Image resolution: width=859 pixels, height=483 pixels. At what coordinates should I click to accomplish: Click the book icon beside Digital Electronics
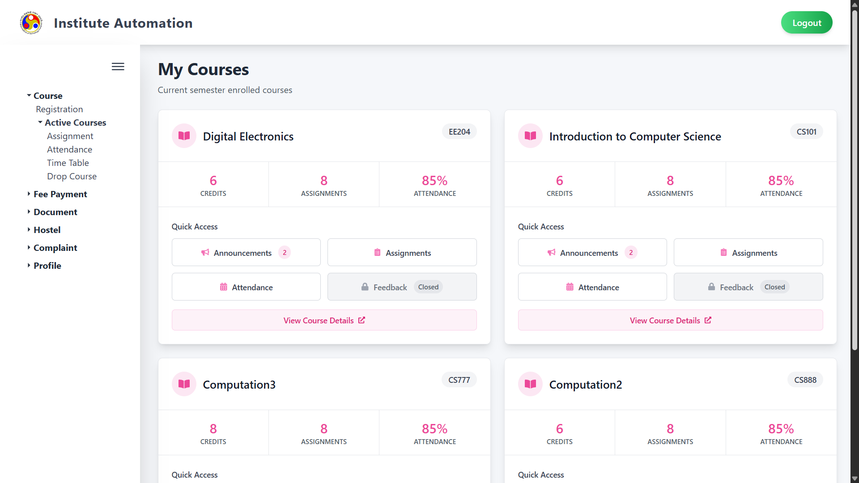pyautogui.click(x=184, y=136)
